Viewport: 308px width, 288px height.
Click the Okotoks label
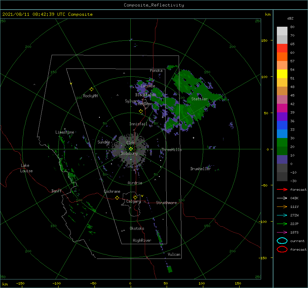137,228
